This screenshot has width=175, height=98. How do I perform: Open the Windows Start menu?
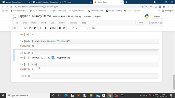[x=3, y=96]
